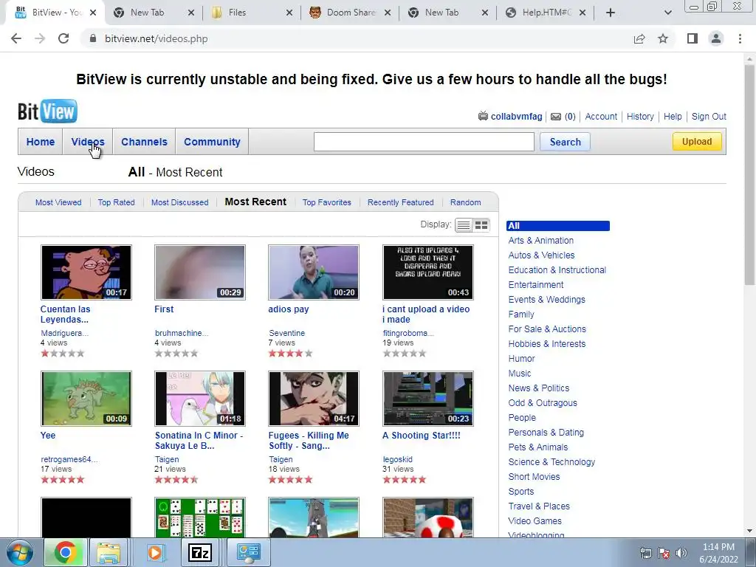Screen dimensions: 756x567
Task: Open inbox envelope icon
Action: pyautogui.click(x=556, y=117)
